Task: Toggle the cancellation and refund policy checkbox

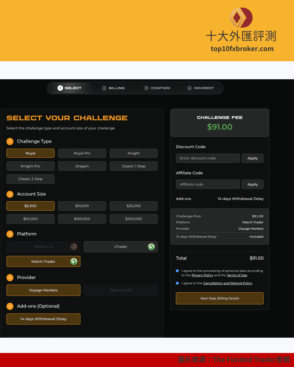Action: (x=177, y=283)
